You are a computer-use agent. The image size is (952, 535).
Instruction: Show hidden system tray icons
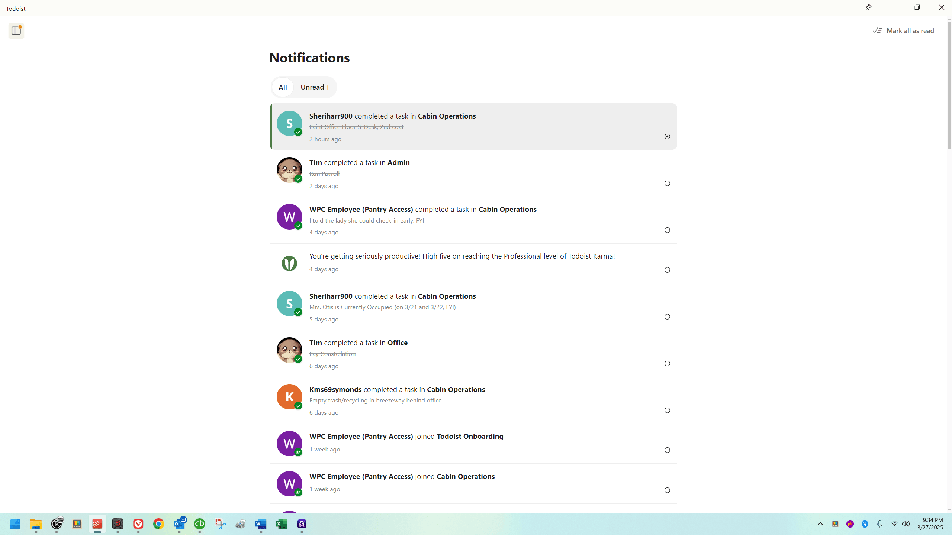[x=820, y=524]
